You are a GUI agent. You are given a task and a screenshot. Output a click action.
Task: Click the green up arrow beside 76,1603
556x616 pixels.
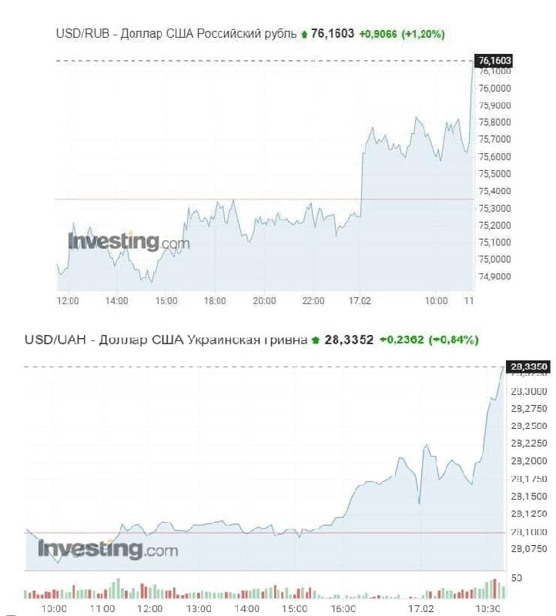point(304,34)
